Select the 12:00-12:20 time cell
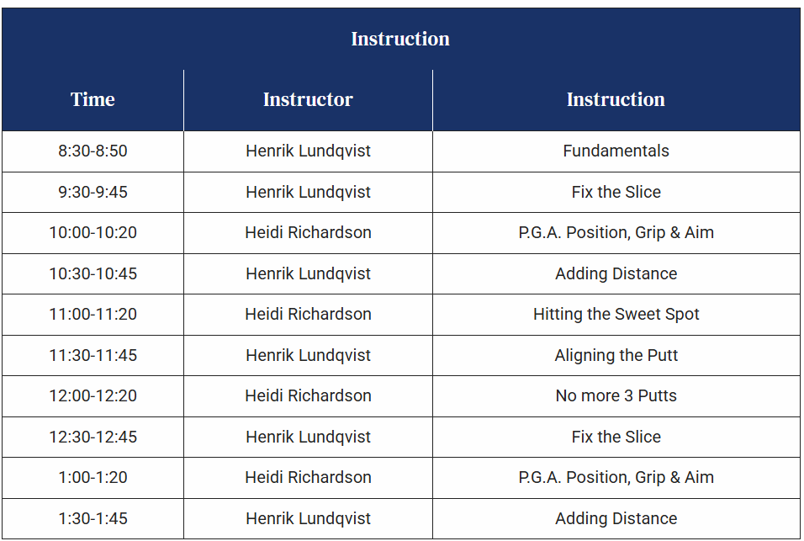Screen dimensions: 804x541 point(93,396)
